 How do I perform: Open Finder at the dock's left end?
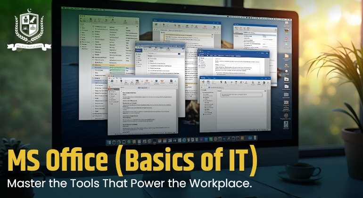pyautogui.click(x=109, y=142)
